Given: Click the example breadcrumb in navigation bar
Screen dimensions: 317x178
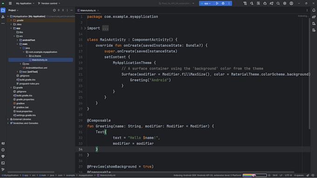Looking at the screenshot, I should point(70,175).
